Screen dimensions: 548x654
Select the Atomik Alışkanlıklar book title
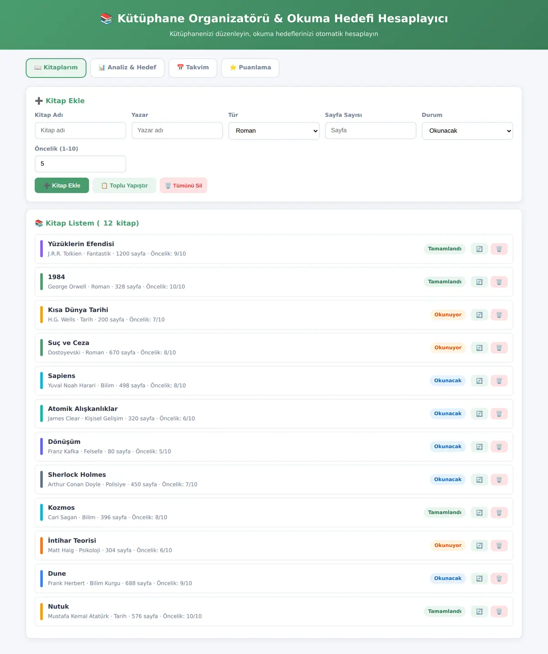click(x=83, y=409)
